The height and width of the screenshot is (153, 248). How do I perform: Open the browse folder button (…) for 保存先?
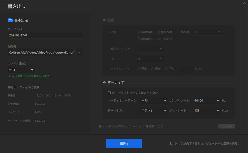(x=79, y=52)
